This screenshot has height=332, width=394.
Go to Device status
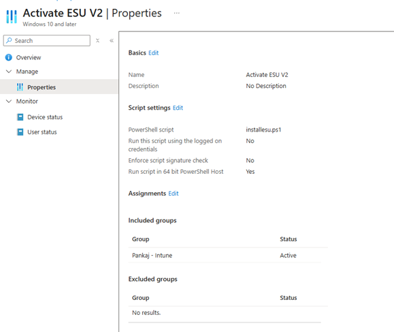point(45,117)
